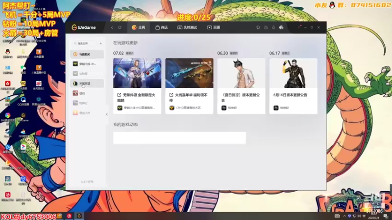Click the WeGame logo

[x=84, y=27]
